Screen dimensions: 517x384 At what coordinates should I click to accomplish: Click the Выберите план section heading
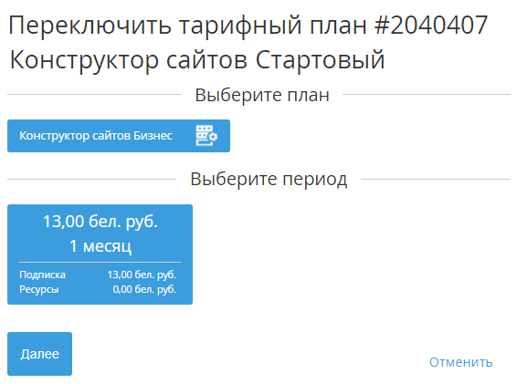[x=262, y=95]
